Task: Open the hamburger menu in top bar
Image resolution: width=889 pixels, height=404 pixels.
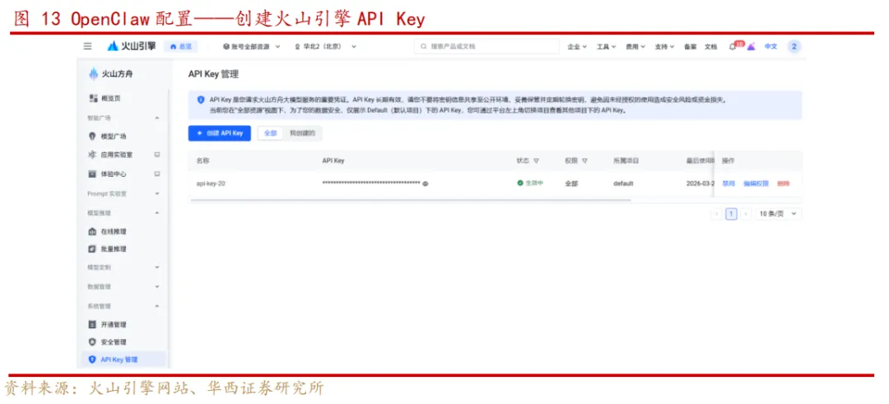Action: pyautogui.click(x=87, y=46)
